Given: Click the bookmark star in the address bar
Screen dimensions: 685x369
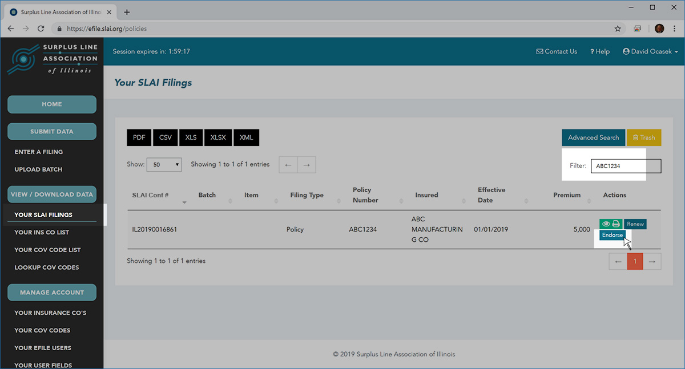Looking at the screenshot, I should [x=618, y=28].
